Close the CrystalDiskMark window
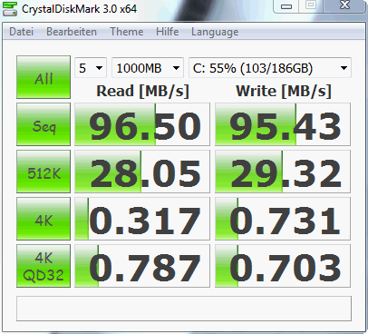This screenshot has height=334, width=368. pyautogui.click(x=344, y=5)
